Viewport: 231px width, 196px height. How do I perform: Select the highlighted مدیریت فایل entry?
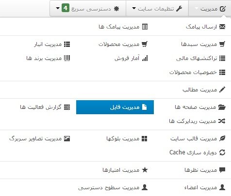pos(115,107)
